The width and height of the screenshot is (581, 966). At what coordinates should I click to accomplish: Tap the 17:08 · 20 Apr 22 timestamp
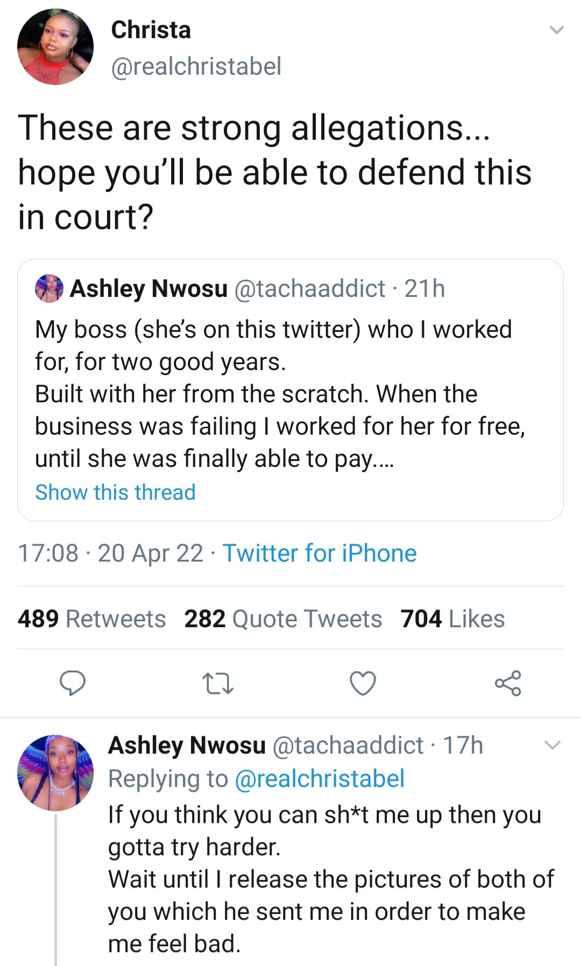(x=110, y=553)
